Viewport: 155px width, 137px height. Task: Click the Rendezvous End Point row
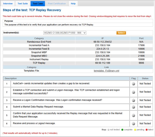tap(39, 42)
